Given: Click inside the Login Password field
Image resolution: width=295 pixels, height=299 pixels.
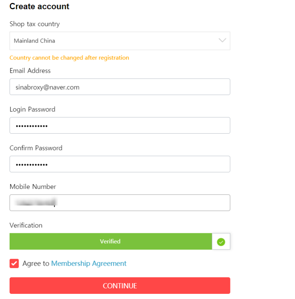Looking at the screenshot, I should pyautogui.click(x=120, y=125).
